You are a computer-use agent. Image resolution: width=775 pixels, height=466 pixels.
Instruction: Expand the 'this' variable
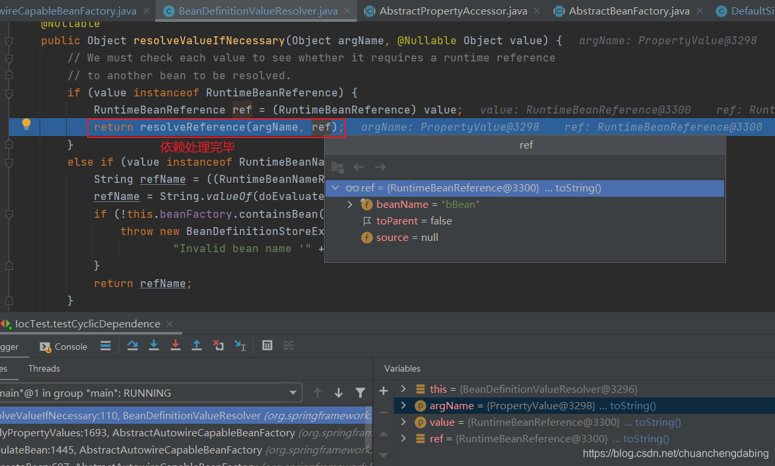pos(403,389)
